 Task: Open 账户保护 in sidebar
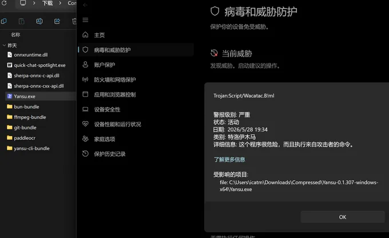[x=105, y=65]
